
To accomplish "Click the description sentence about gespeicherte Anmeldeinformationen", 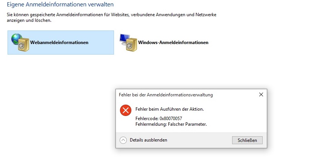I will pos(112,17).
